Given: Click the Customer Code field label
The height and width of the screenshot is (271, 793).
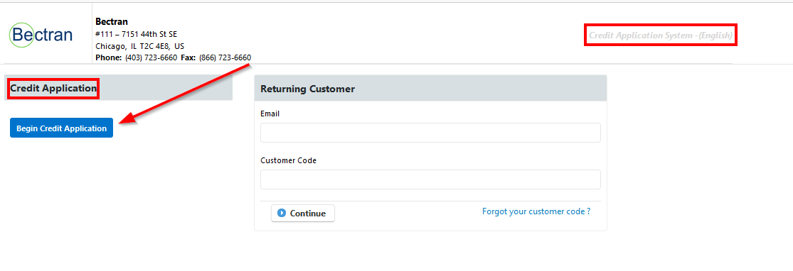Looking at the screenshot, I should (288, 160).
